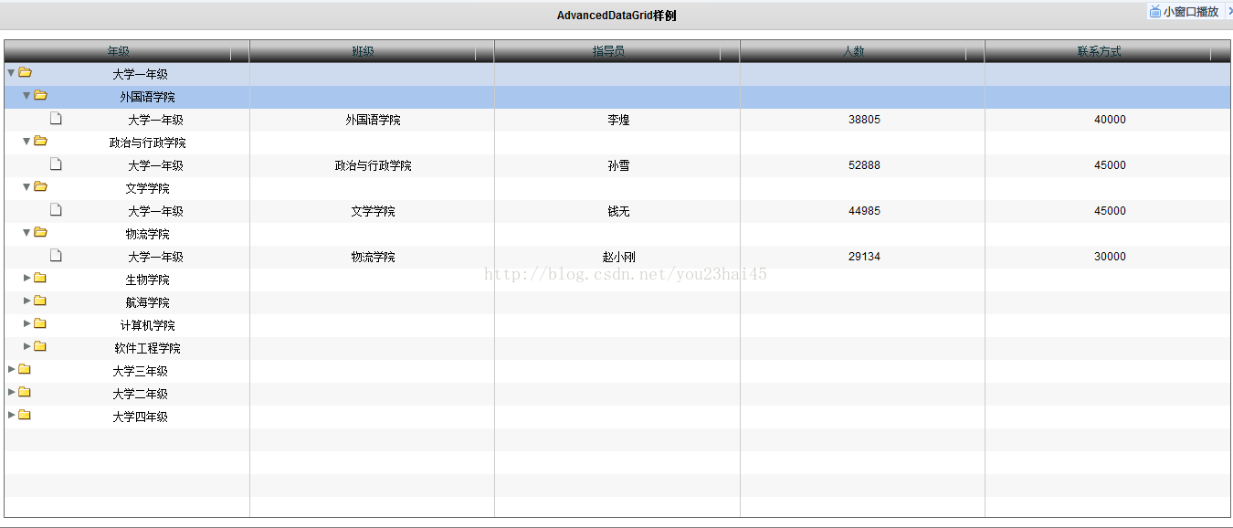The height and width of the screenshot is (528, 1233).
Task: Select the 生物学院 tree row label
Action: pyautogui.click(x=148, y=280)
